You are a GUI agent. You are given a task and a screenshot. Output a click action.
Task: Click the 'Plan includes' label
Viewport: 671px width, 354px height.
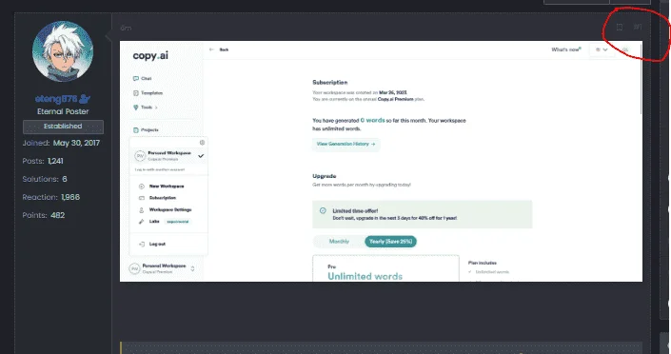tap(483, 263)
